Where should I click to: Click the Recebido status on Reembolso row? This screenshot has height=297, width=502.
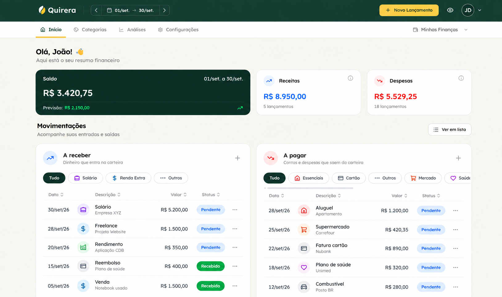[211, 266]
